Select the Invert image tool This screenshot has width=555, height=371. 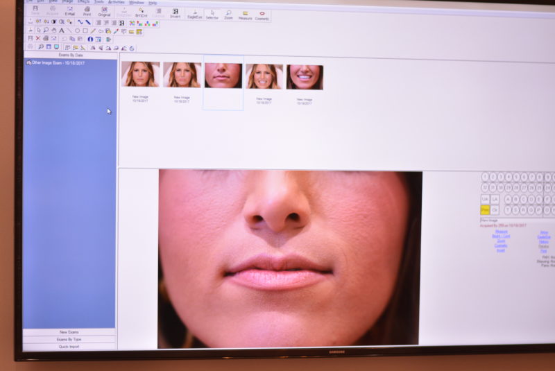tap(175, 13)
